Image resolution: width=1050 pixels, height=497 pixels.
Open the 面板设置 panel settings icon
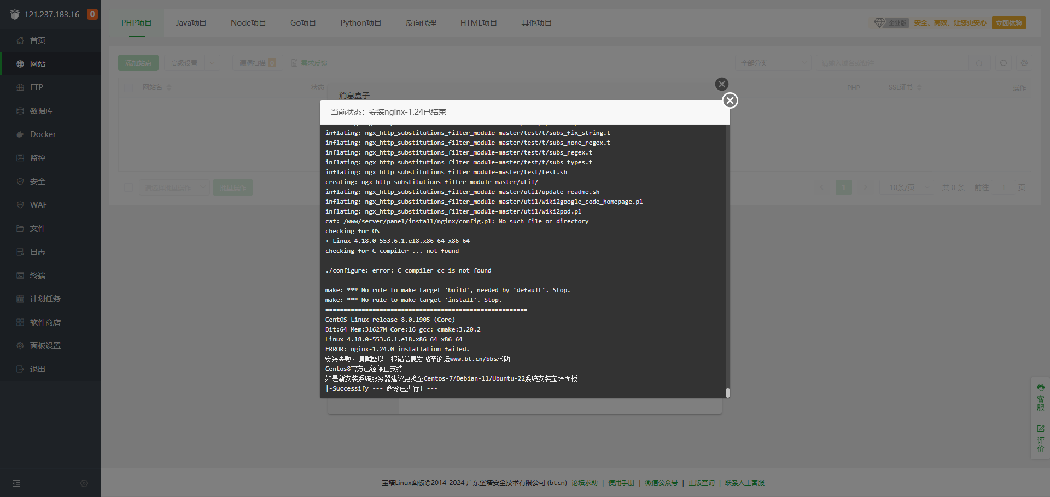[20, 346]
